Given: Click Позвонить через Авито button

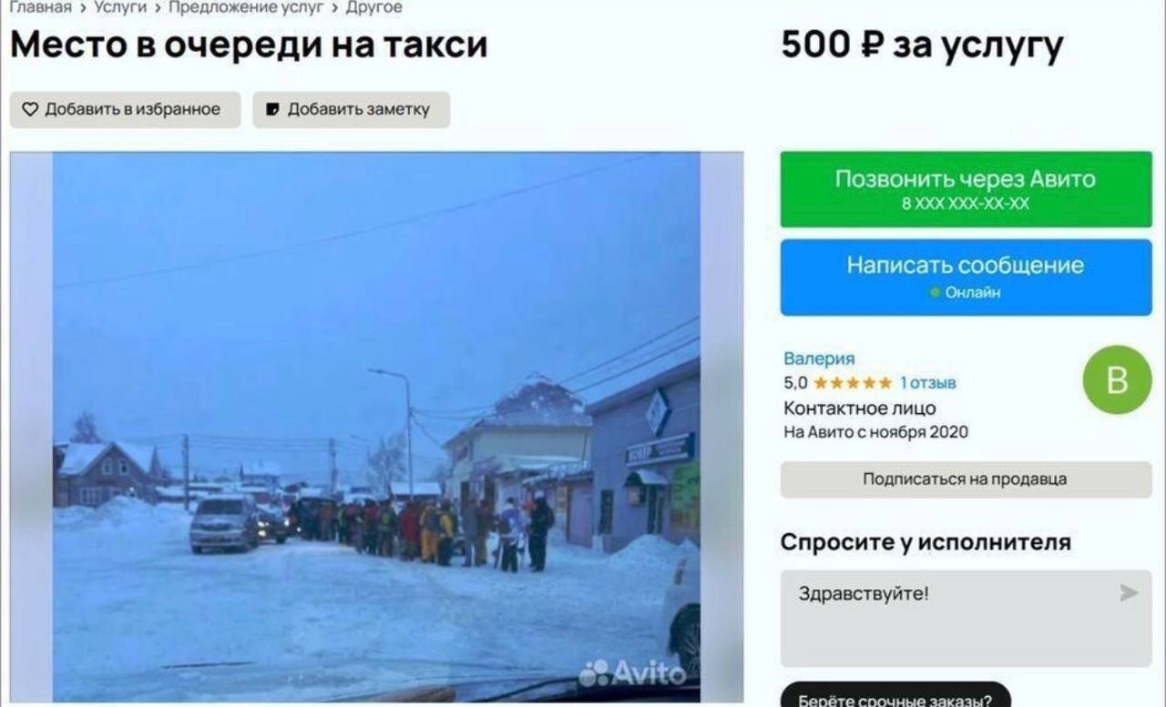Looking at the screenshot, I should [966, 189].
